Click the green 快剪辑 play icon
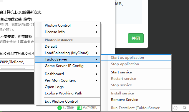This screenshot has height=112, width=189. point(59,108)
